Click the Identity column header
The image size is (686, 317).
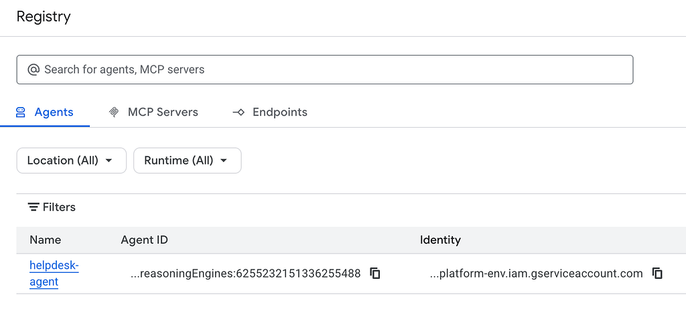point(440,239)
